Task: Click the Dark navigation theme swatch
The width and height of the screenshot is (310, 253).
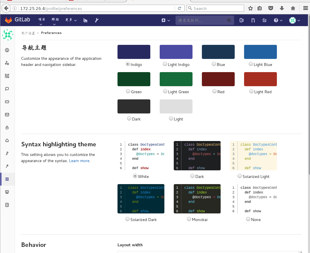Action: (x=134, y=106)
